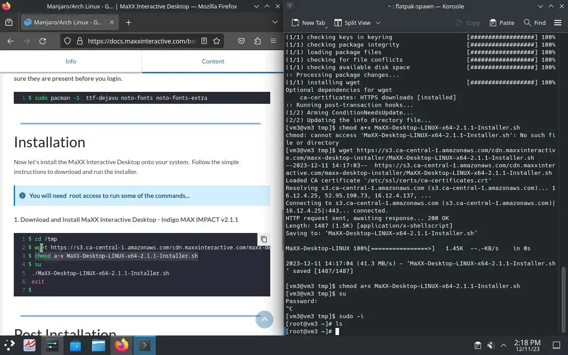
Task: Open clipboard tray icon
Action: point(478,345)
